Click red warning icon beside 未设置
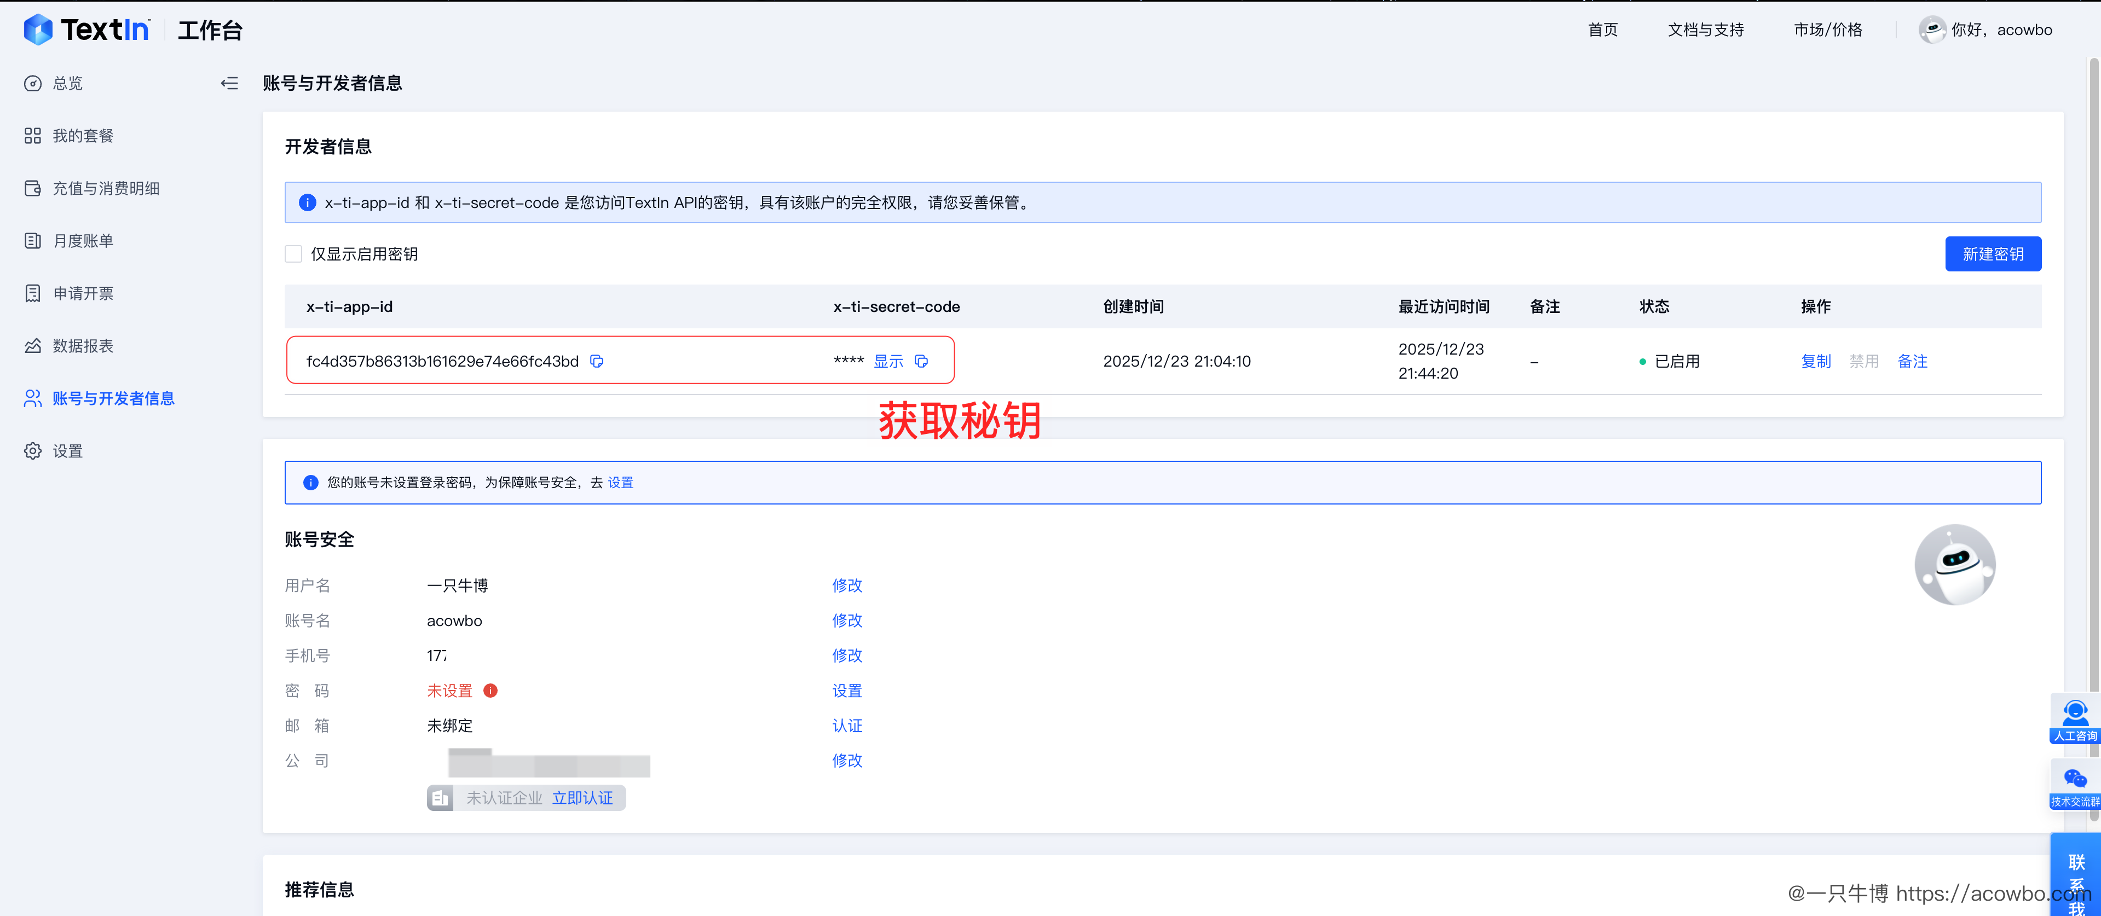 tap(490, 690)
